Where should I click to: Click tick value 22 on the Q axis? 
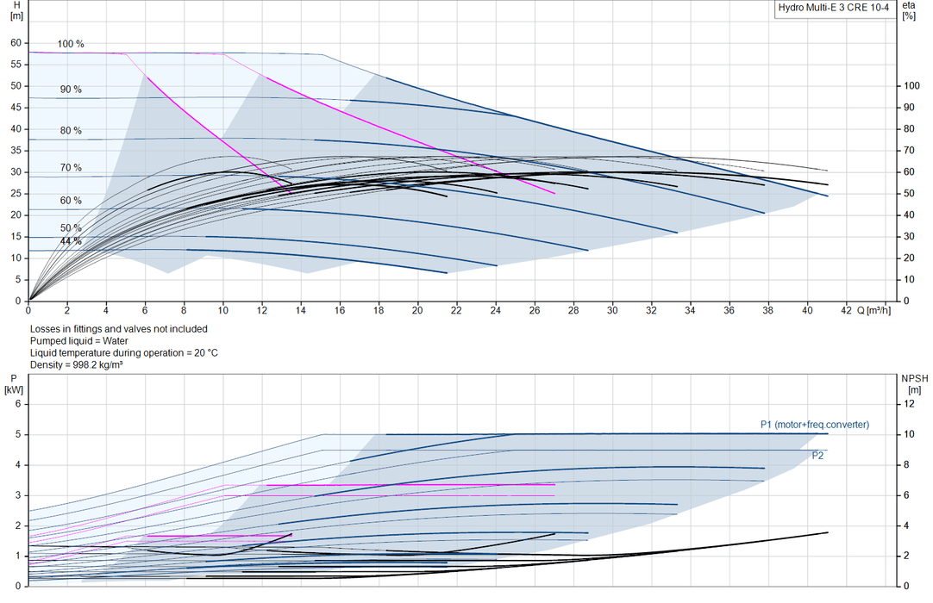coord(456,310)
